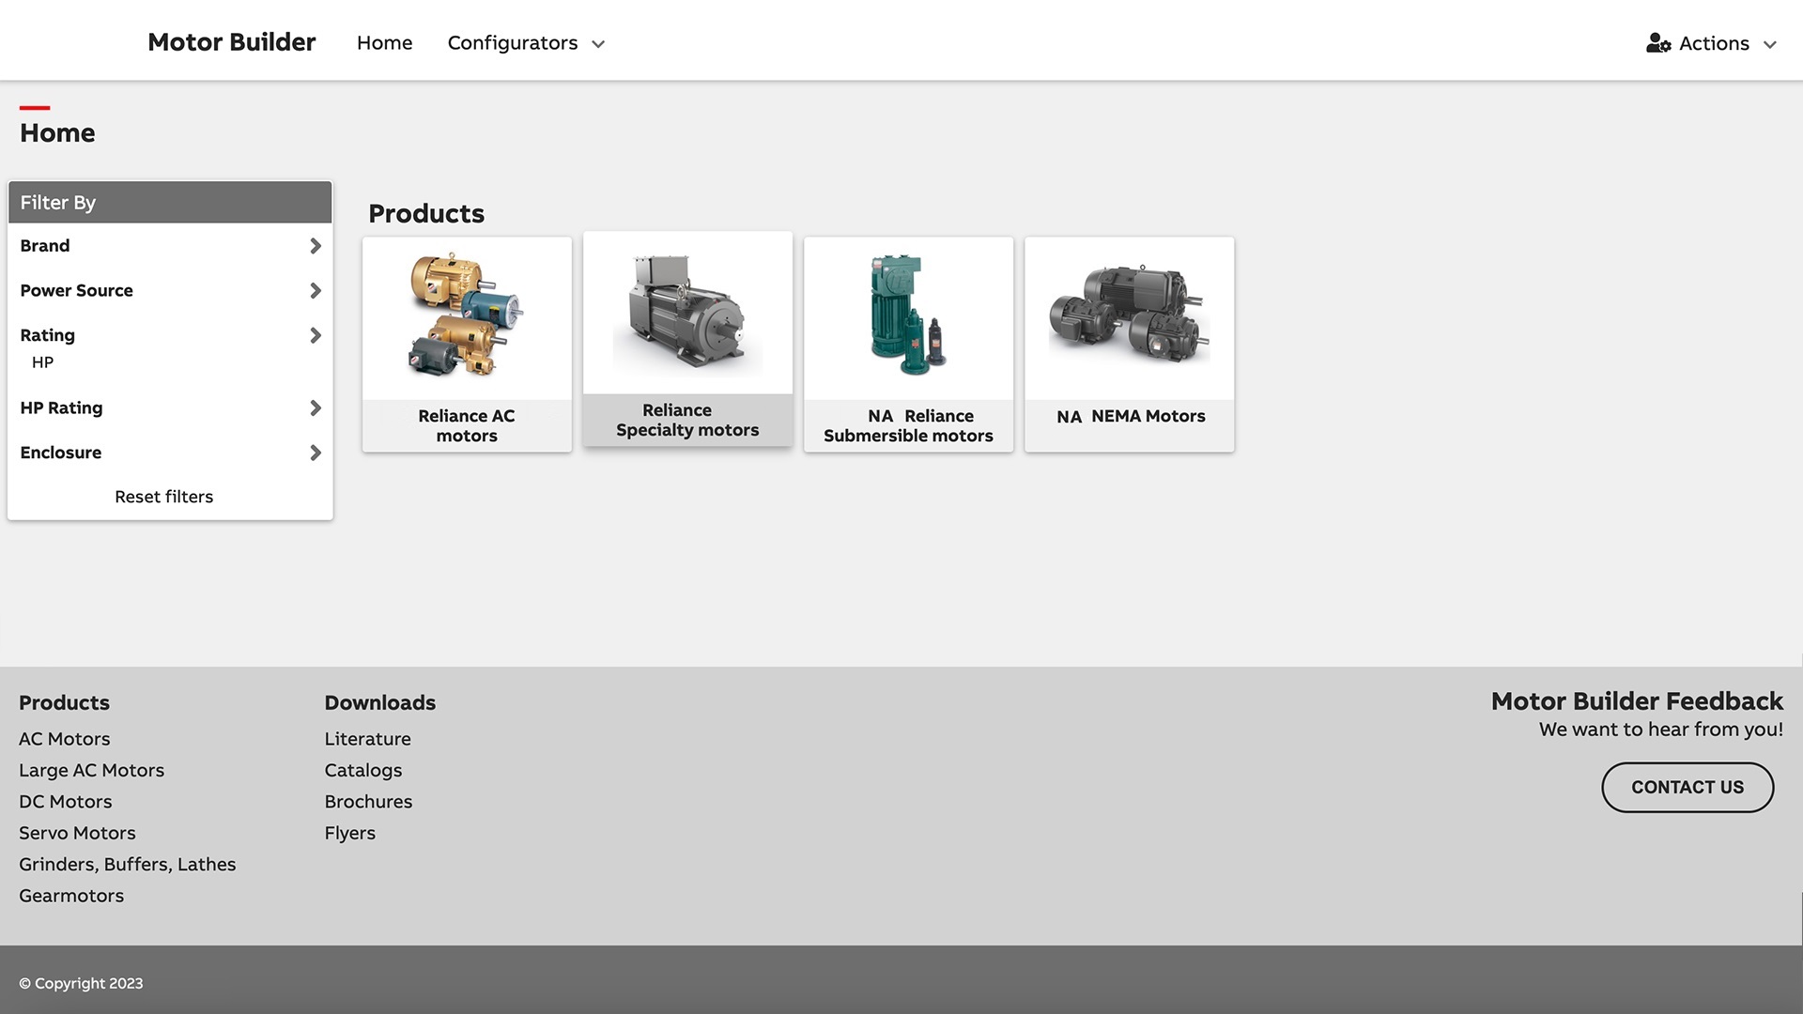This screenshot has width=1803, height=1014.
Task: Open the NEMA Motors product card
Action: [1129, 344]
